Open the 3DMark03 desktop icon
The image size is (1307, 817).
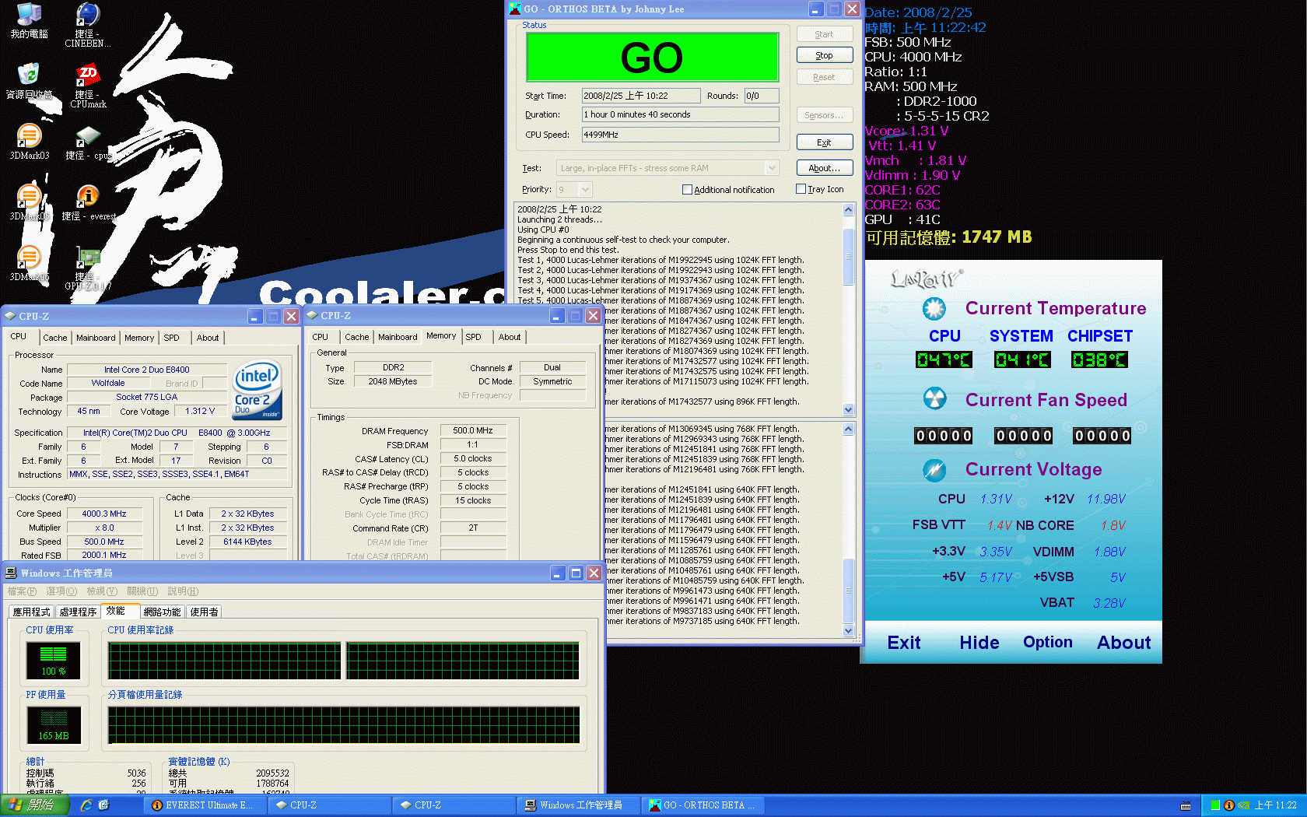pyautogui.click(x=29, y=142)
